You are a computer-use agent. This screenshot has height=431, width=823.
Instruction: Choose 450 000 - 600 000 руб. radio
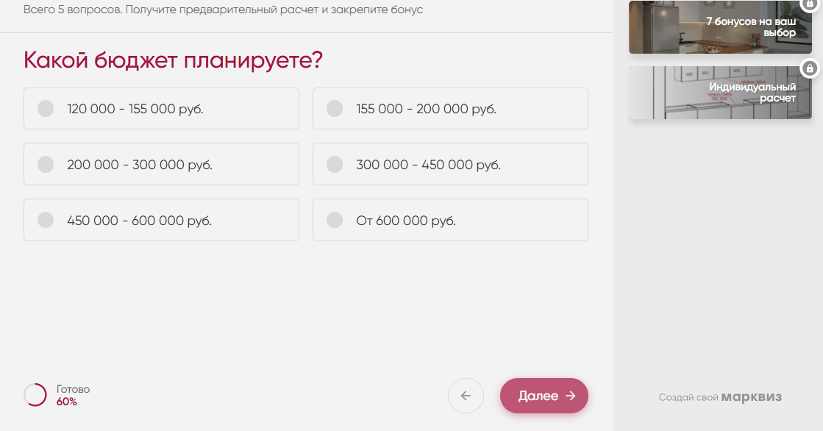(x=46, y=220)
